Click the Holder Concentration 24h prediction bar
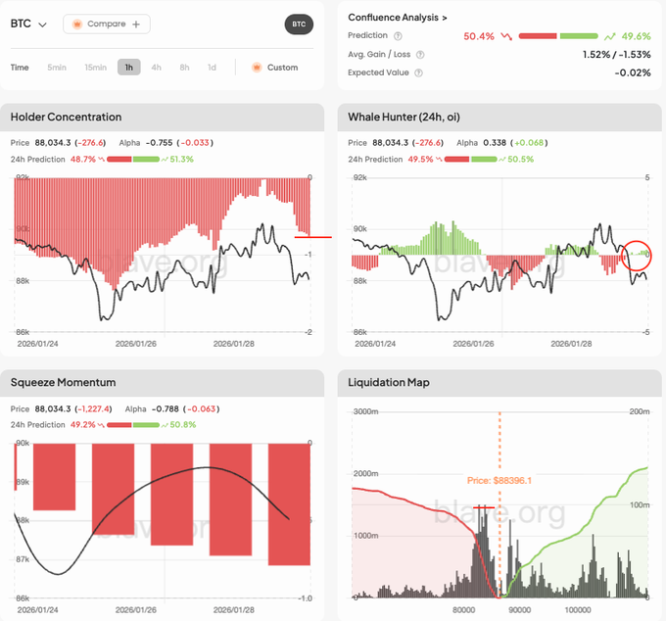This screenshot has width=666, height=621. [133, 160]
